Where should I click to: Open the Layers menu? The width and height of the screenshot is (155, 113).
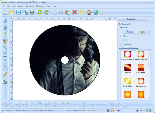tap(21, 6)
